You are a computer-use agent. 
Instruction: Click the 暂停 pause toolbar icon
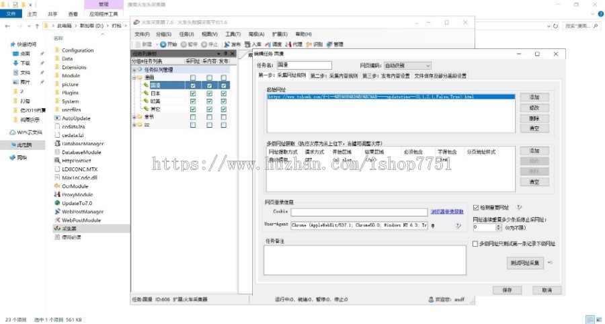click(x=184, y=44)
